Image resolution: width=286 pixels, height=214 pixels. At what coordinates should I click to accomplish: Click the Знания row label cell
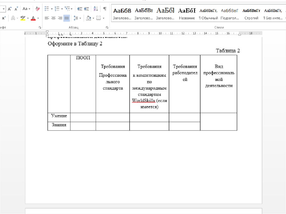point(59,126)
